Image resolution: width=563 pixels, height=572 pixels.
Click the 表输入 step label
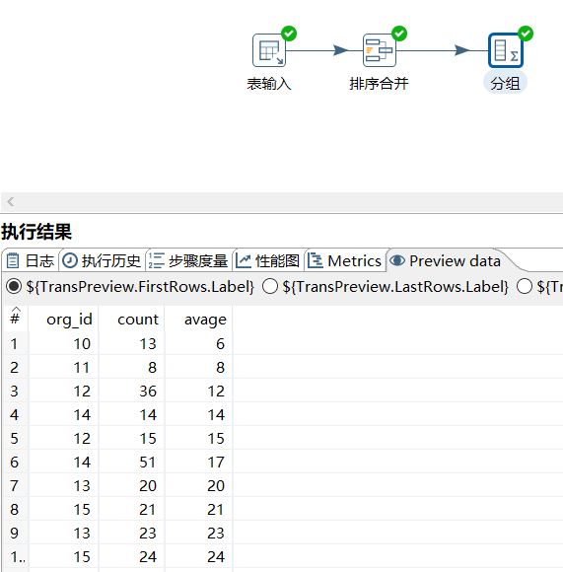point(269,84)
